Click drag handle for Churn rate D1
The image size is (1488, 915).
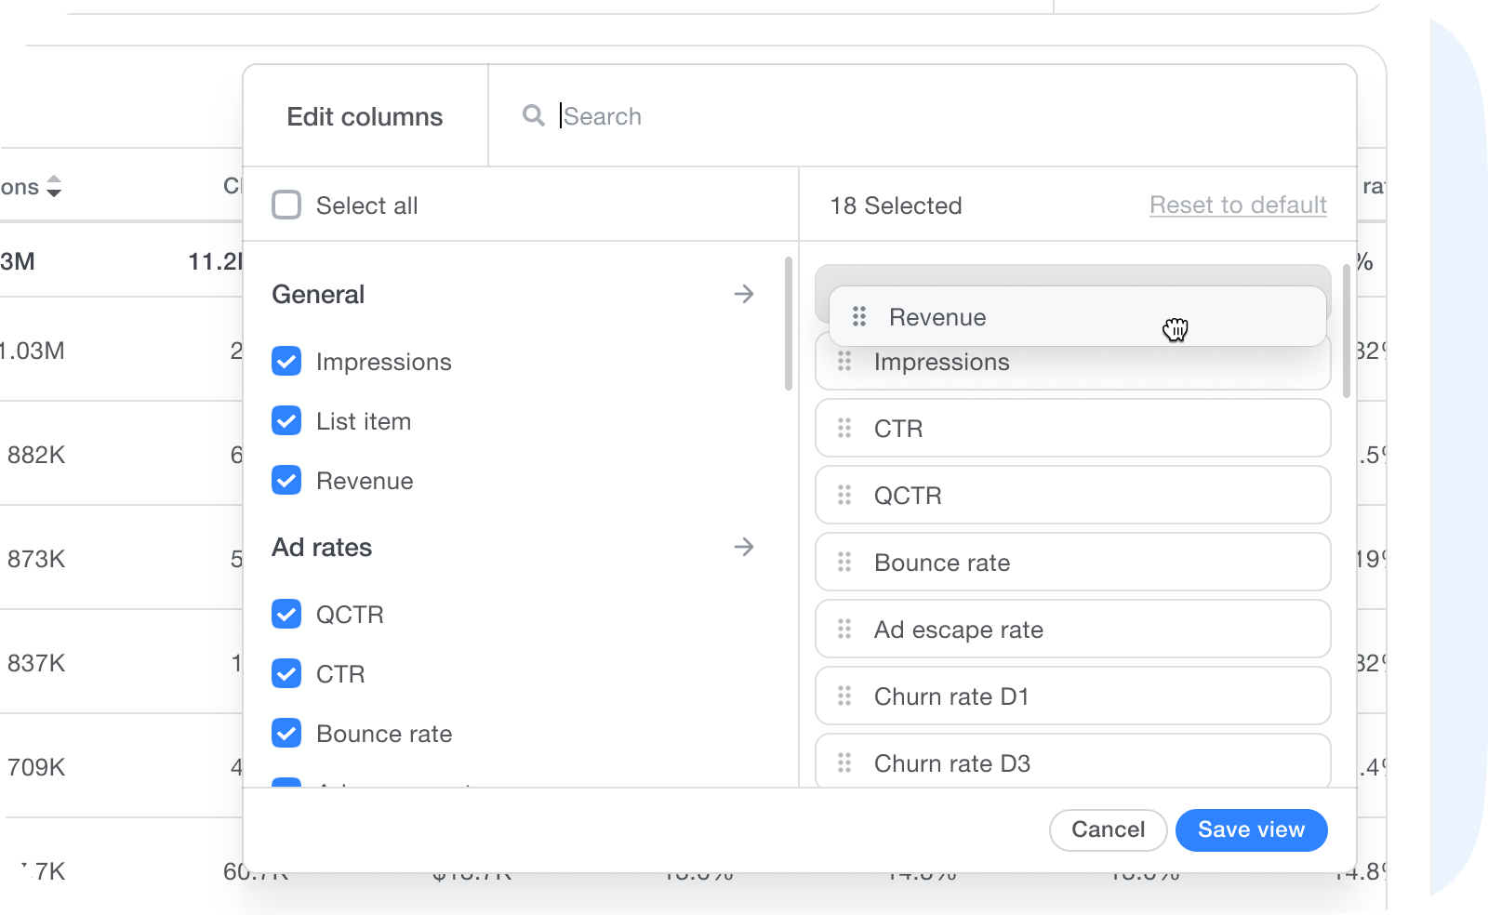[x=844, y=696]
